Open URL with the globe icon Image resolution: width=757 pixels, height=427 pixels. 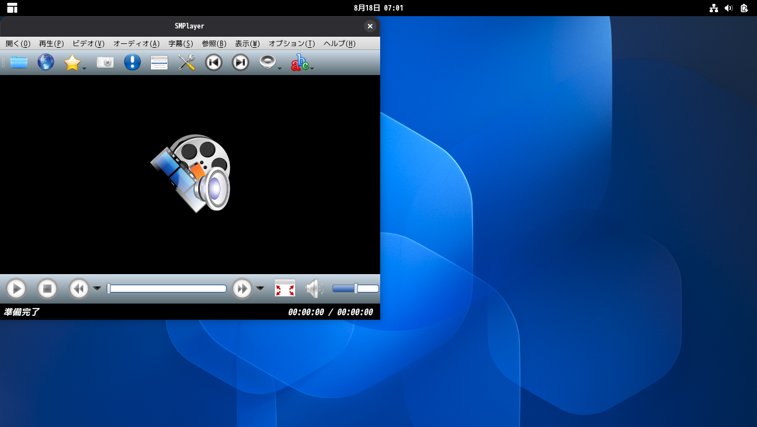coord(46,62)
